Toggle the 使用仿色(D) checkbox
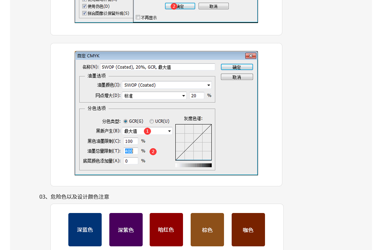 click(84, 6)
